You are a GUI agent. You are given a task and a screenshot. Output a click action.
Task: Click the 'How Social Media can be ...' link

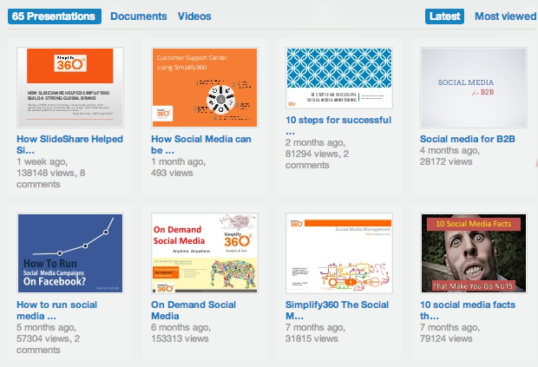click(x=201, y=144)
